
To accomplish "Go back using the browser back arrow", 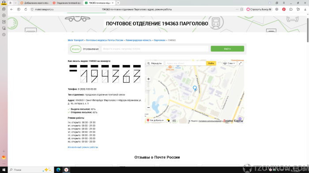I will (11, 9).
